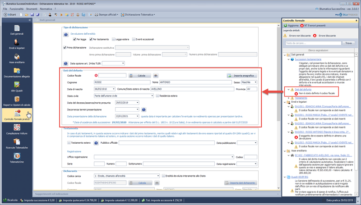Toggle the Prima dichiarazione checkbox

(x=65, y=48)
